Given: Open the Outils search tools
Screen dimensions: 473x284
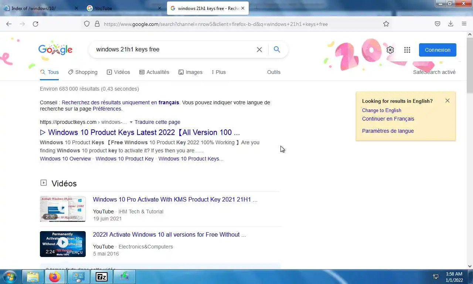Looking at the screenshot, I should [x=274, y=72].
